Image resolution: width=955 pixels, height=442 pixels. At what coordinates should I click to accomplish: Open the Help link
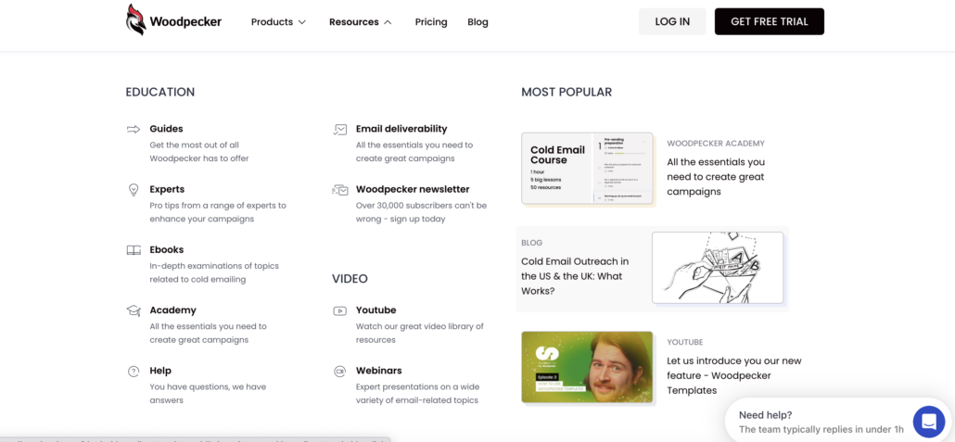coord(160,370)
